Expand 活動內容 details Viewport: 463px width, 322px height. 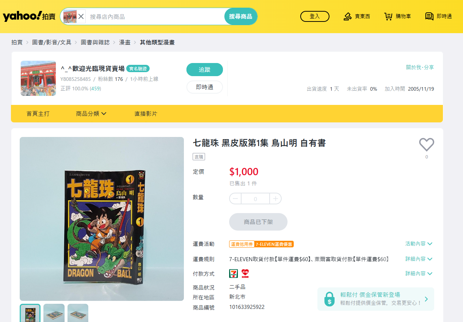pyautogui.click(x=419, y=244)
